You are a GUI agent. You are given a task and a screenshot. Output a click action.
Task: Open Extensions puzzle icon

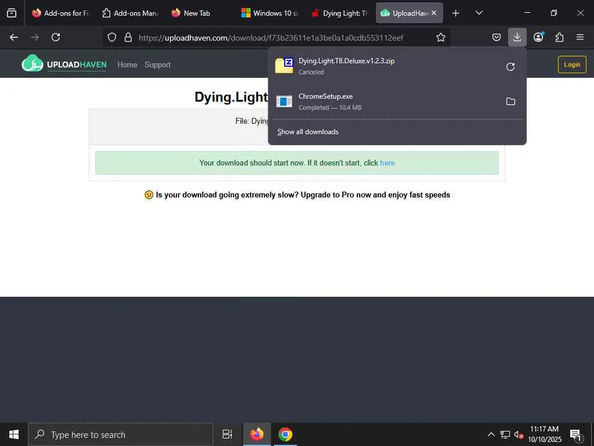(x=559, y=37)
